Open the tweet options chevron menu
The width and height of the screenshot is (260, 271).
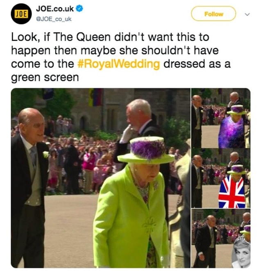coord(247,14)
